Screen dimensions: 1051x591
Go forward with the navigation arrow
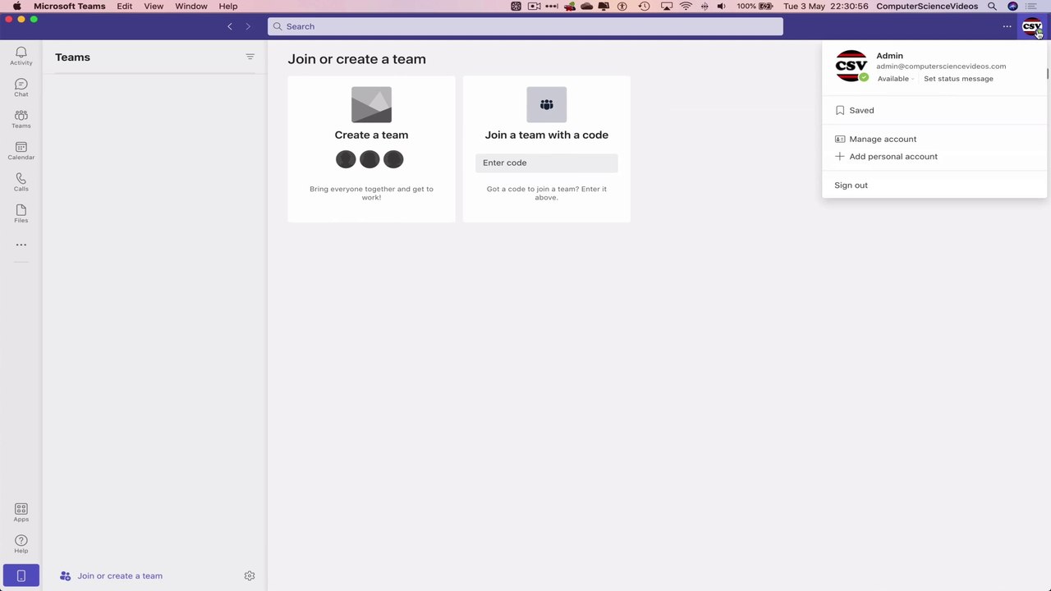[x=248, y=26]
